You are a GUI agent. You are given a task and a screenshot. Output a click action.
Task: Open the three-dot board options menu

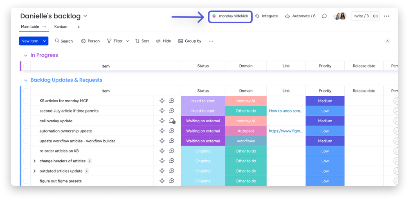[x=387, y=16]
